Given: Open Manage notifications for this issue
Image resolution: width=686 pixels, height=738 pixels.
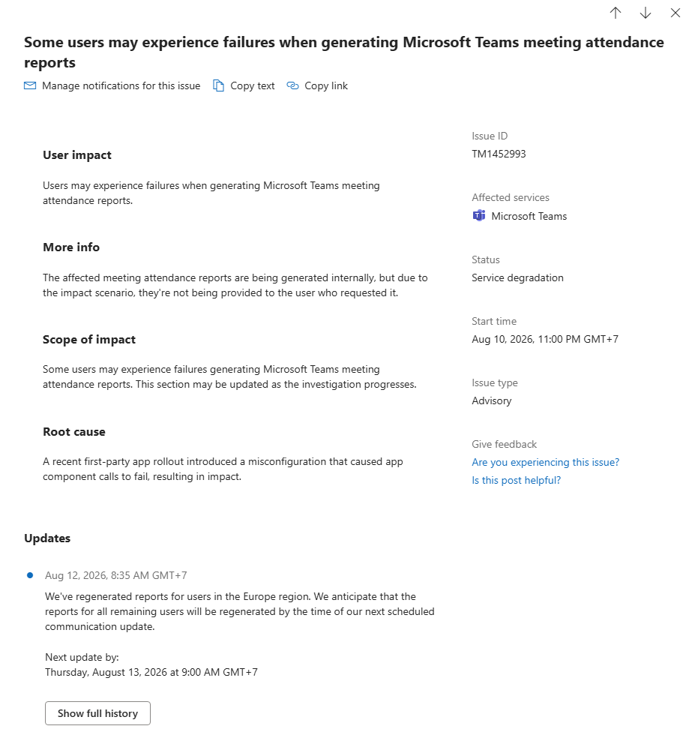Looking at the screenshot, I should pos(121,85).
